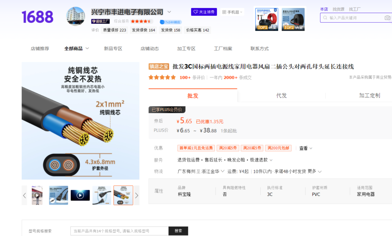Image resolution: width=392 pixels, height=236 pixels.
Task: Expand 查看 to view more coupons
Action: 305,148
